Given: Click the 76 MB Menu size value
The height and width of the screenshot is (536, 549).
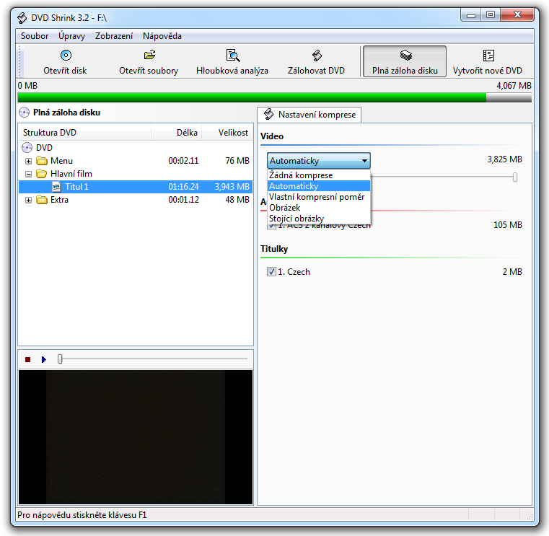Looking at the screenshot, I should click(x=237, y=161).
